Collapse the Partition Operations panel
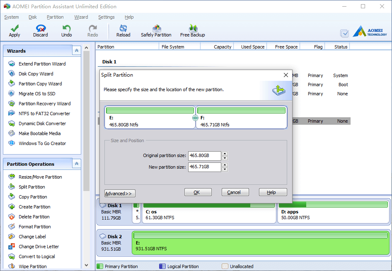The width and height of the screenshot is (392, 271). coord(77,164)
